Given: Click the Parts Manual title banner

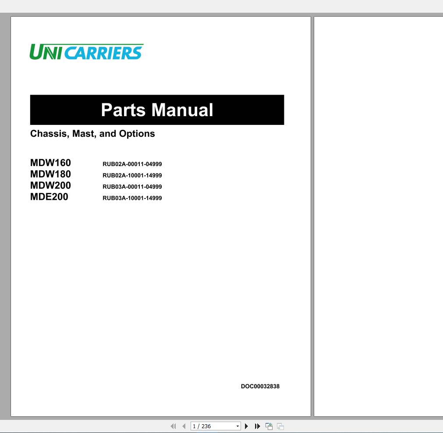Looking at the screenshot, I should 157,110.
